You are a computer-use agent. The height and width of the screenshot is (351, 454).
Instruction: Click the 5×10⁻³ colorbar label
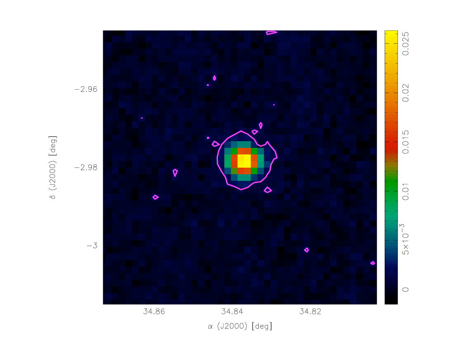[x=405, y=239]
